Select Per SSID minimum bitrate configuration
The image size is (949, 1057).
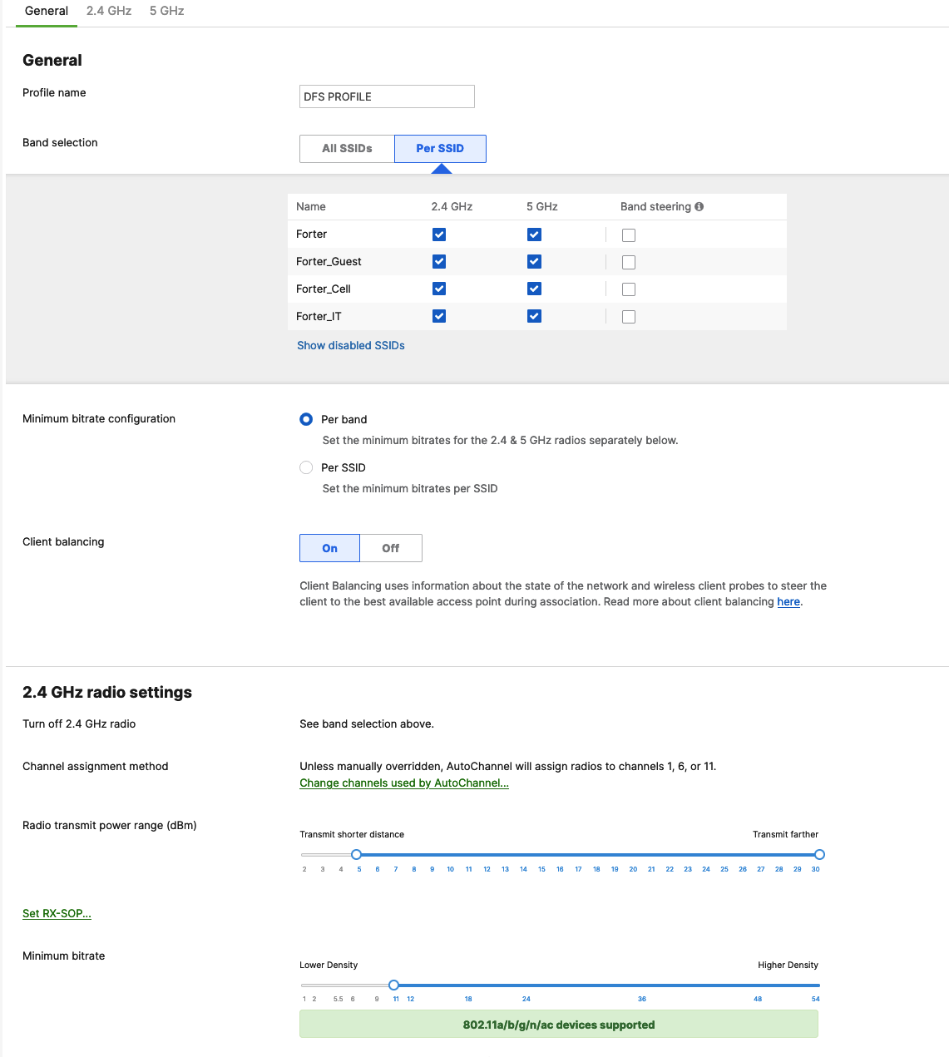[305, 467]
